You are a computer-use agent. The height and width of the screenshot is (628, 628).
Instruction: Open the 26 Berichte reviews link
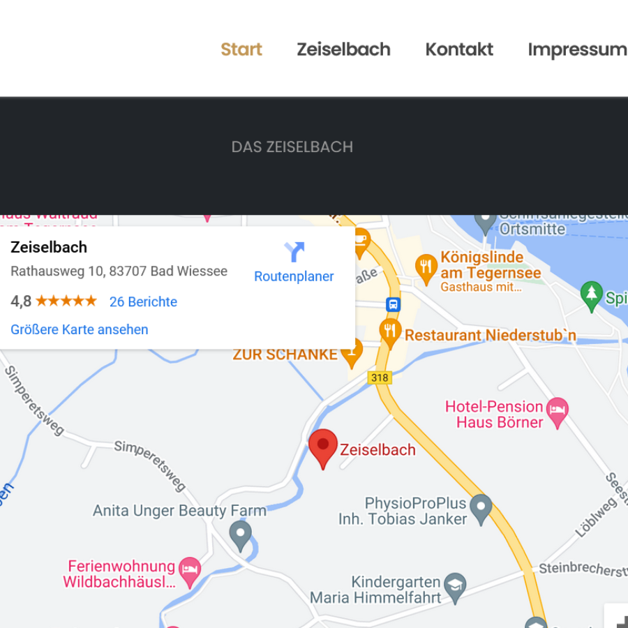click(x=143, y=301)
